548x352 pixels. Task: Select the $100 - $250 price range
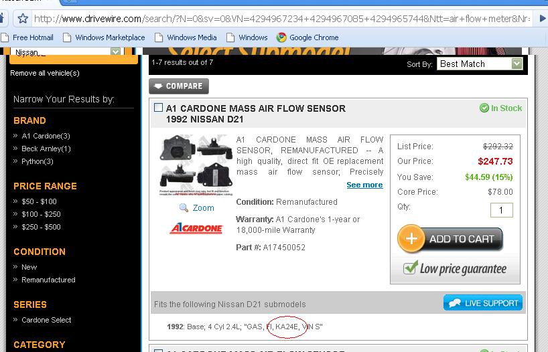pyautogui.click(x=41, y=214)
